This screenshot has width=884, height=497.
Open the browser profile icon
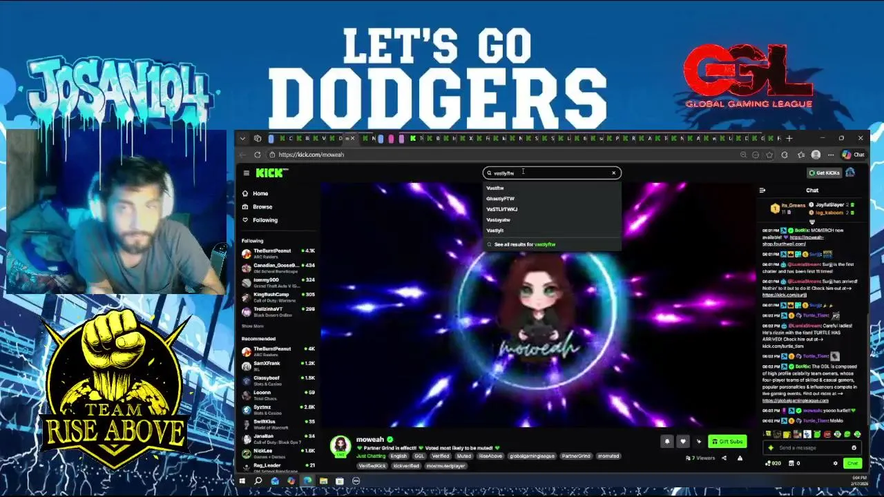[x=816, y=155]
